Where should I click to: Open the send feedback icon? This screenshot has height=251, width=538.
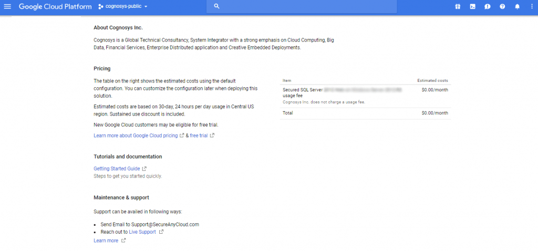(487, 6)
